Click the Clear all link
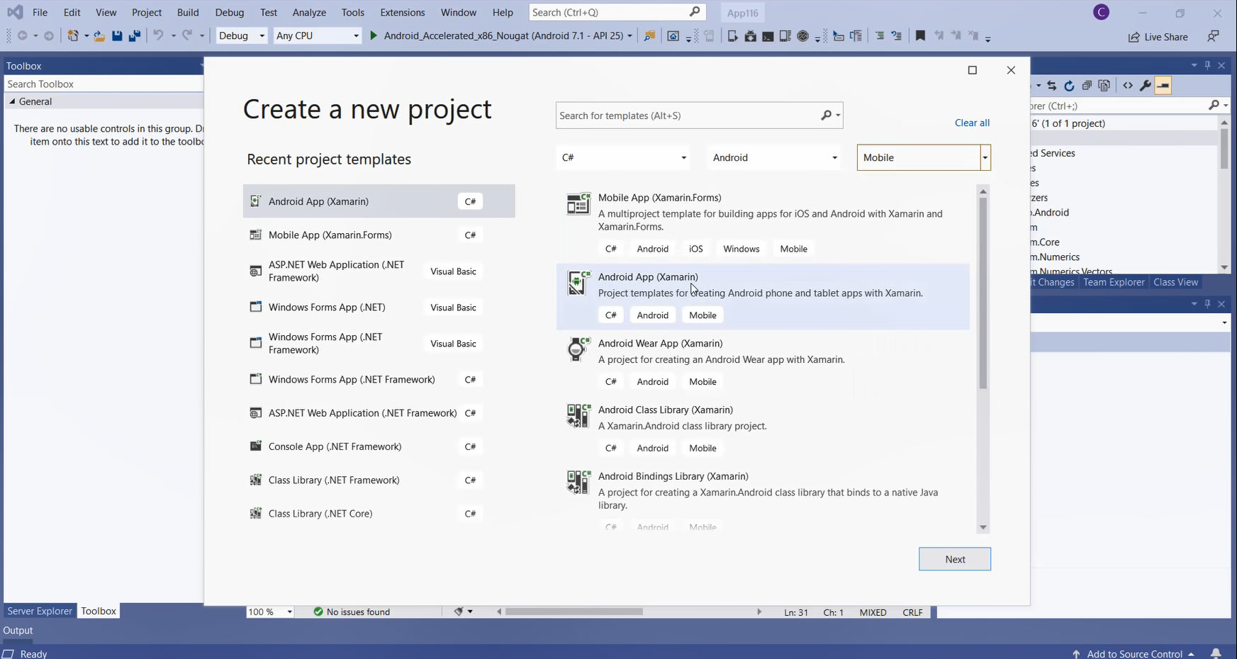The image size is (1237, 659). tap(971, 123)
